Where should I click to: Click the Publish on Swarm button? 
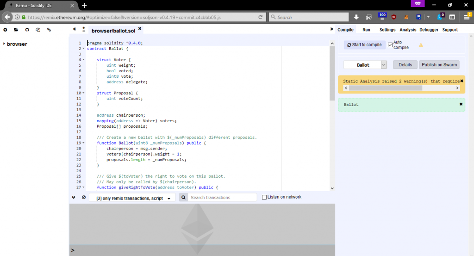click(x=439, y=65)
